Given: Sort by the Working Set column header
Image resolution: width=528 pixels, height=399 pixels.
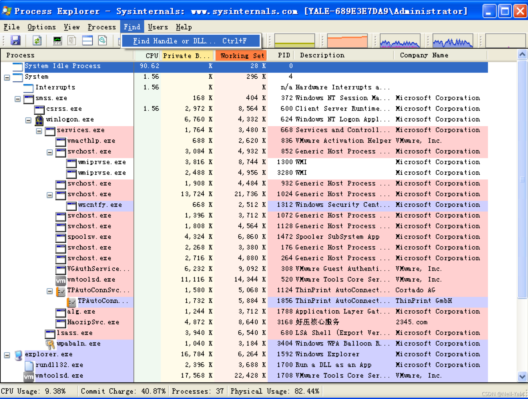Looking at the screenshot, I should pyautogui.click(x=241, y=55).
